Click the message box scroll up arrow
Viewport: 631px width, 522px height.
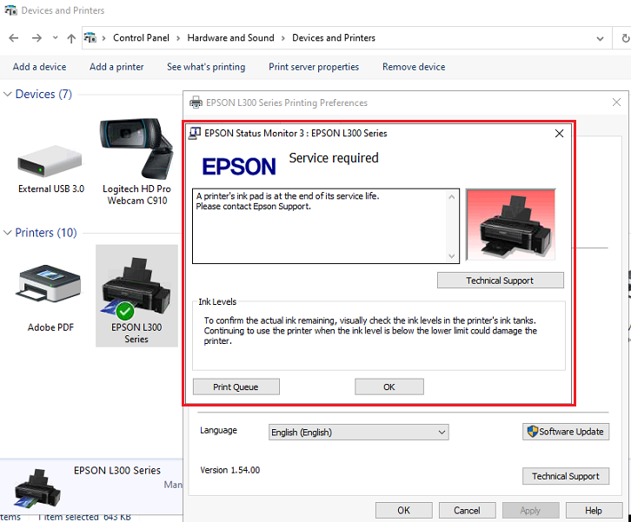451,197
